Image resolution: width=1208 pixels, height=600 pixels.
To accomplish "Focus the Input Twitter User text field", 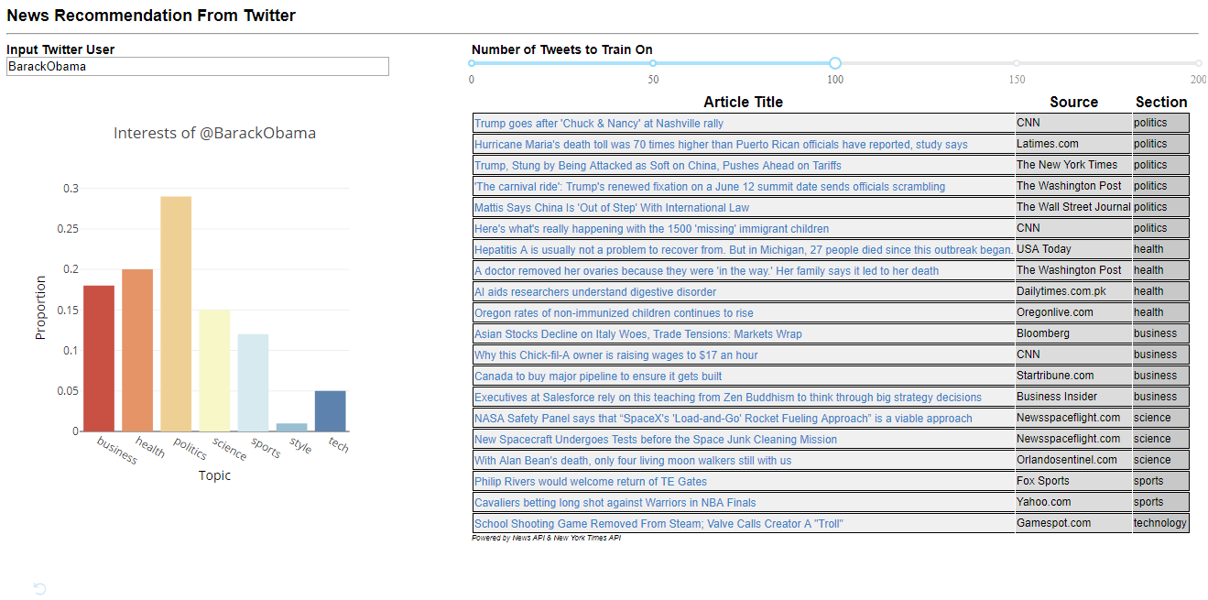I will click(197, 67).
